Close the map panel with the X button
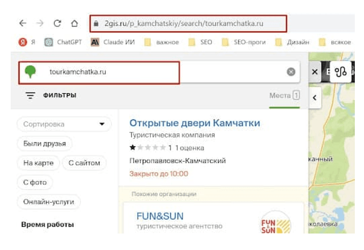The width and height of the screenshot is (364, 250). (315, 72)
